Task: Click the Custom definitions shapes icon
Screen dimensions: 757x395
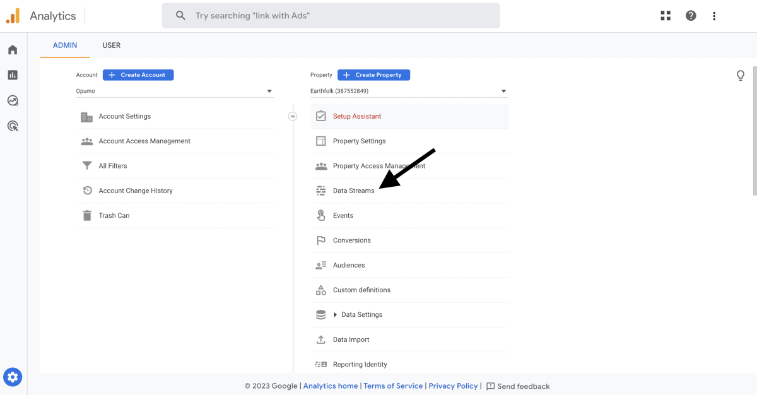Action: coord(321,290)
